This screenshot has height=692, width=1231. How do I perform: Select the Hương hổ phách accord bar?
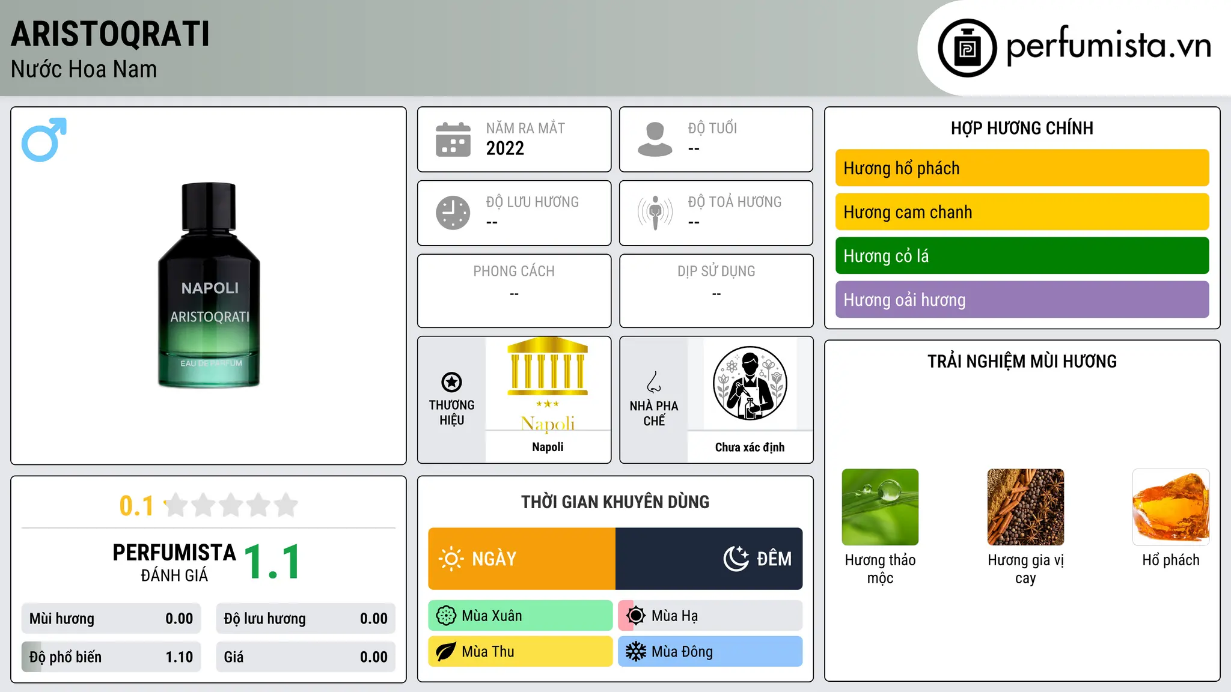click(1022, 168)
